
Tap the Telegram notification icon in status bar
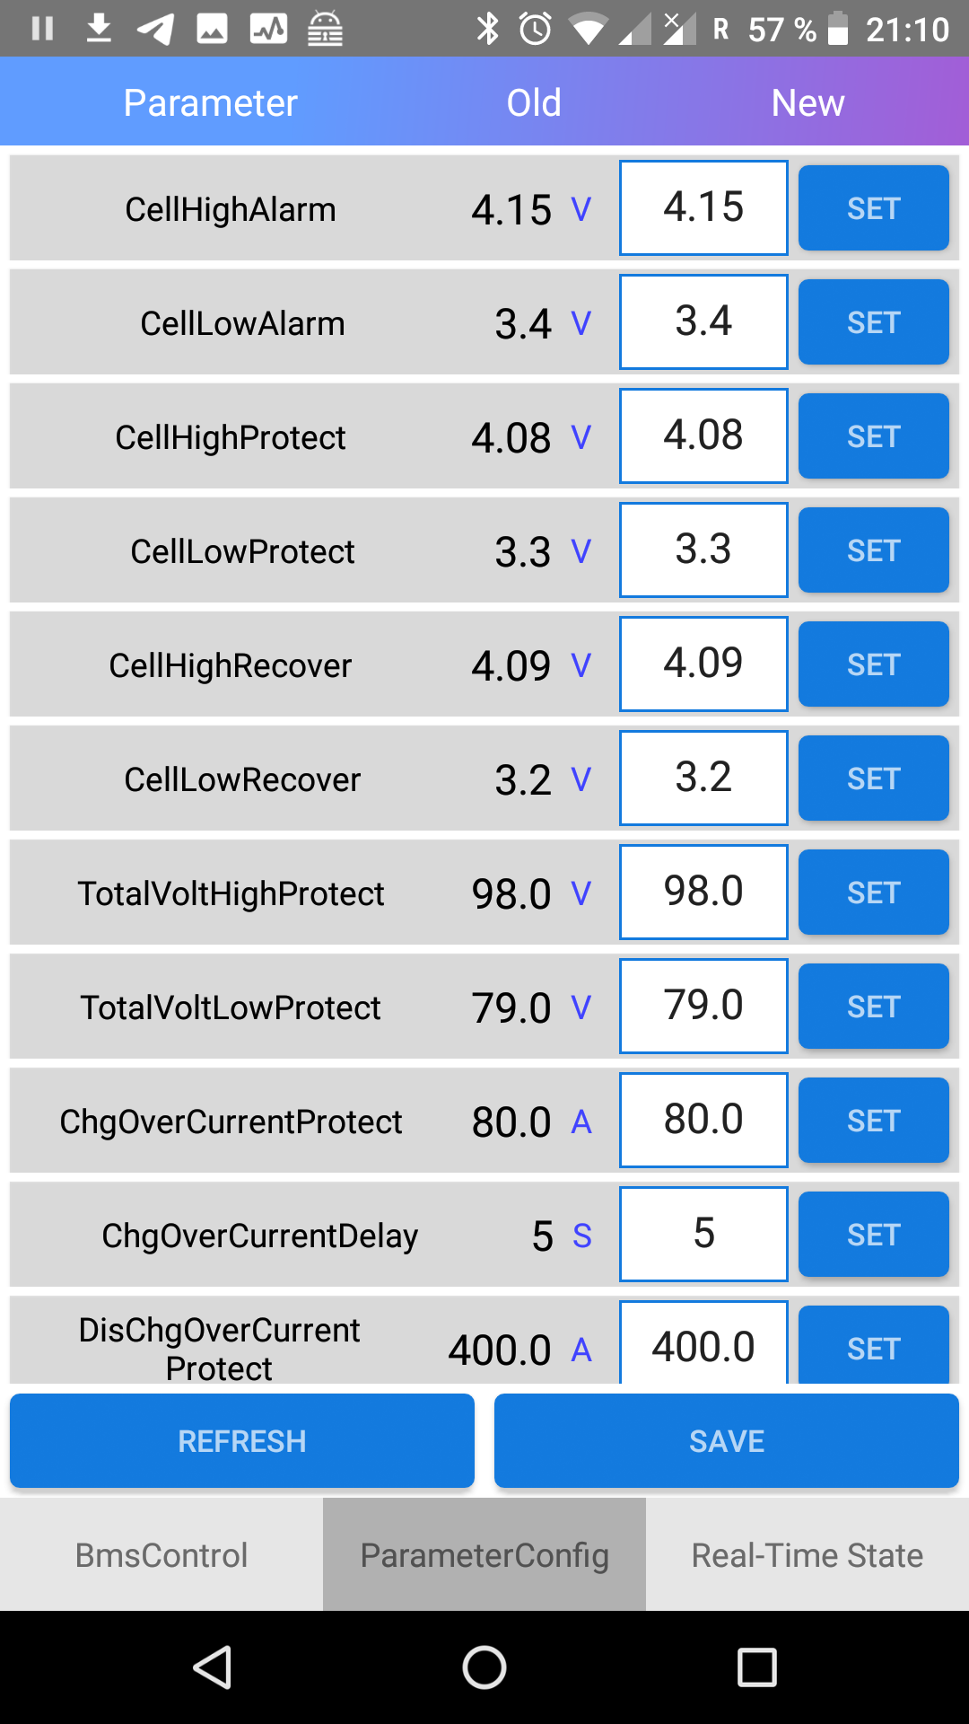[x=155, y=29]
